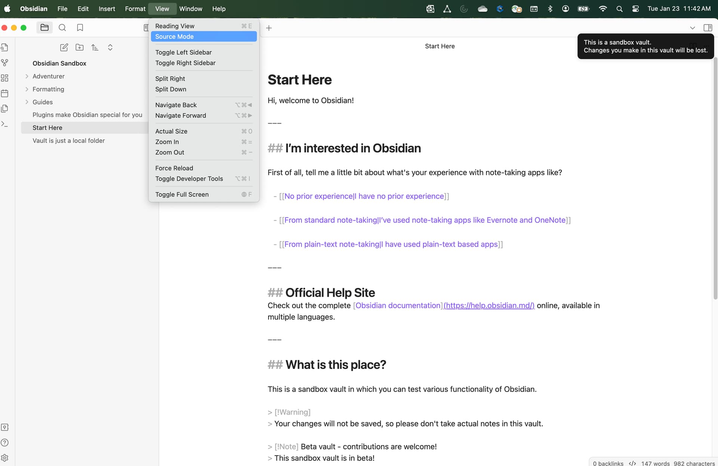Open macOS Control Center icon

pos(635,9)
